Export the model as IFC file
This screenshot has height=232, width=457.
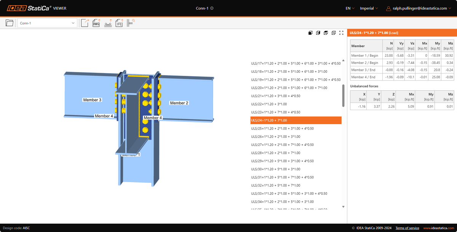(119, 23)
